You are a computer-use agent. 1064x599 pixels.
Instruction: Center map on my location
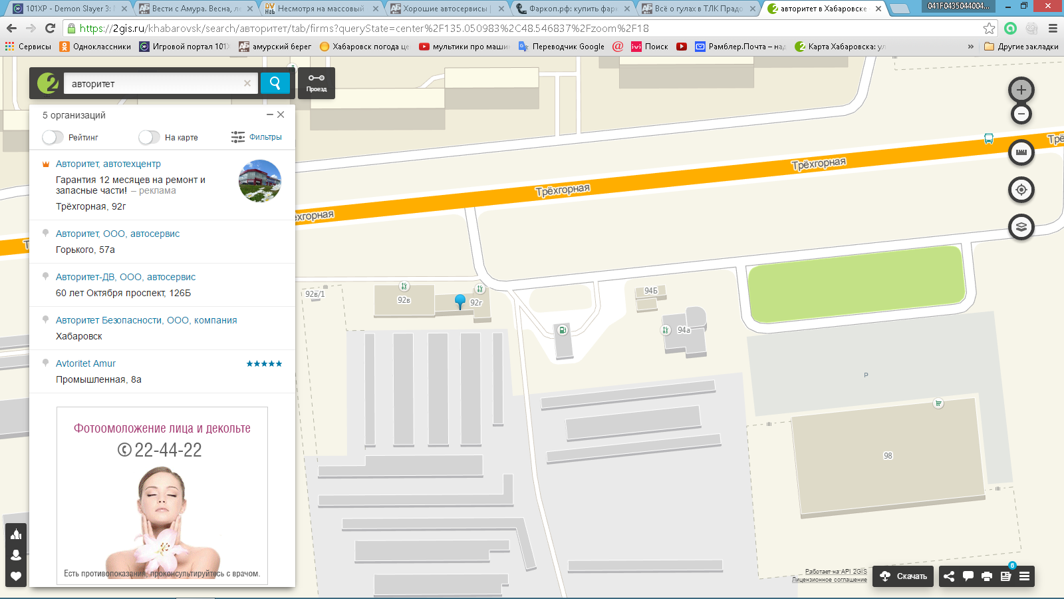1021,190
